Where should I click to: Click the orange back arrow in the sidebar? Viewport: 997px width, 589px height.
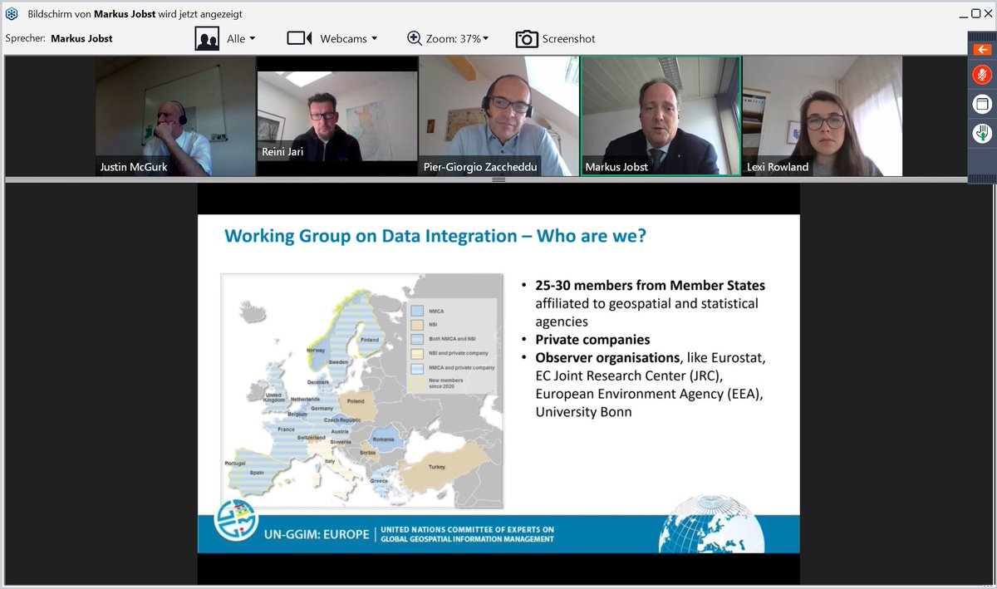(982, 49)
